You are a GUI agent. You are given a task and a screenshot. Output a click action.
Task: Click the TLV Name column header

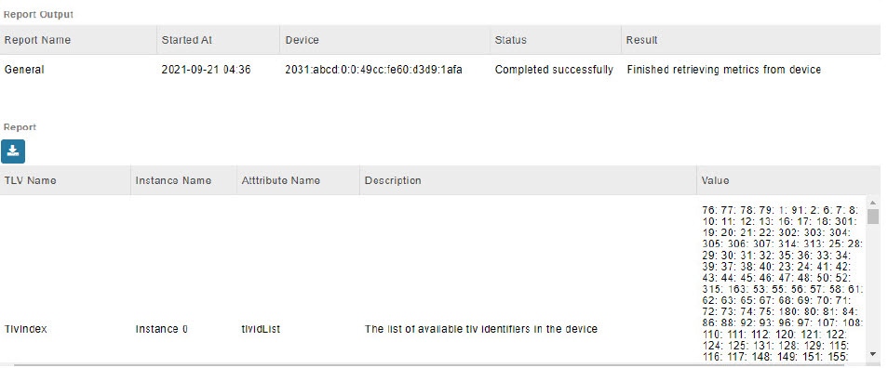pos(30,180)
